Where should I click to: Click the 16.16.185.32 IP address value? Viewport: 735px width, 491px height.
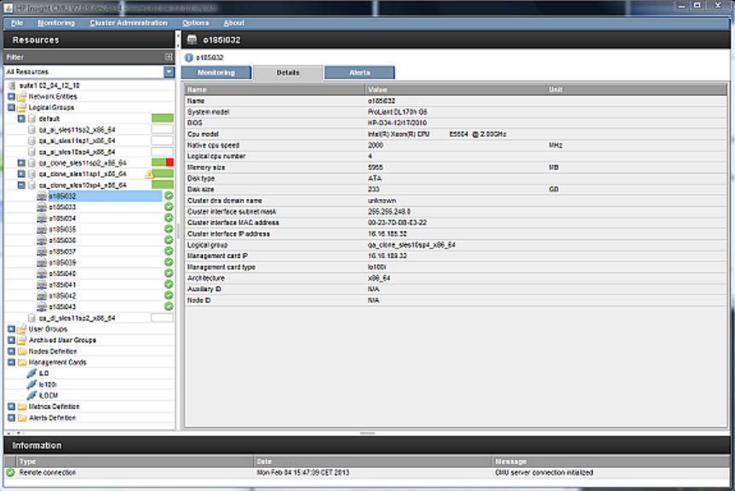coord(388,234)
